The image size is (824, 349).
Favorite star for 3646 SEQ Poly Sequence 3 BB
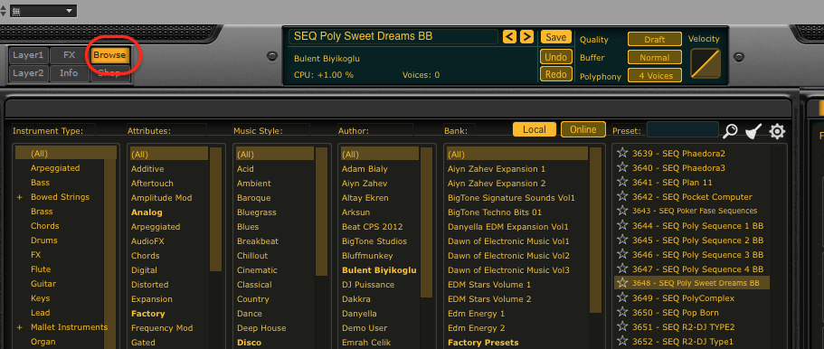pos(622,254)
